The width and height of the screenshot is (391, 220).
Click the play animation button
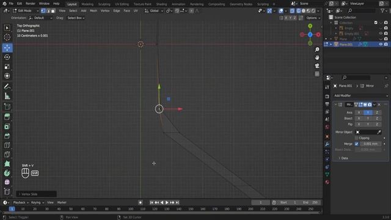[167, 202]
